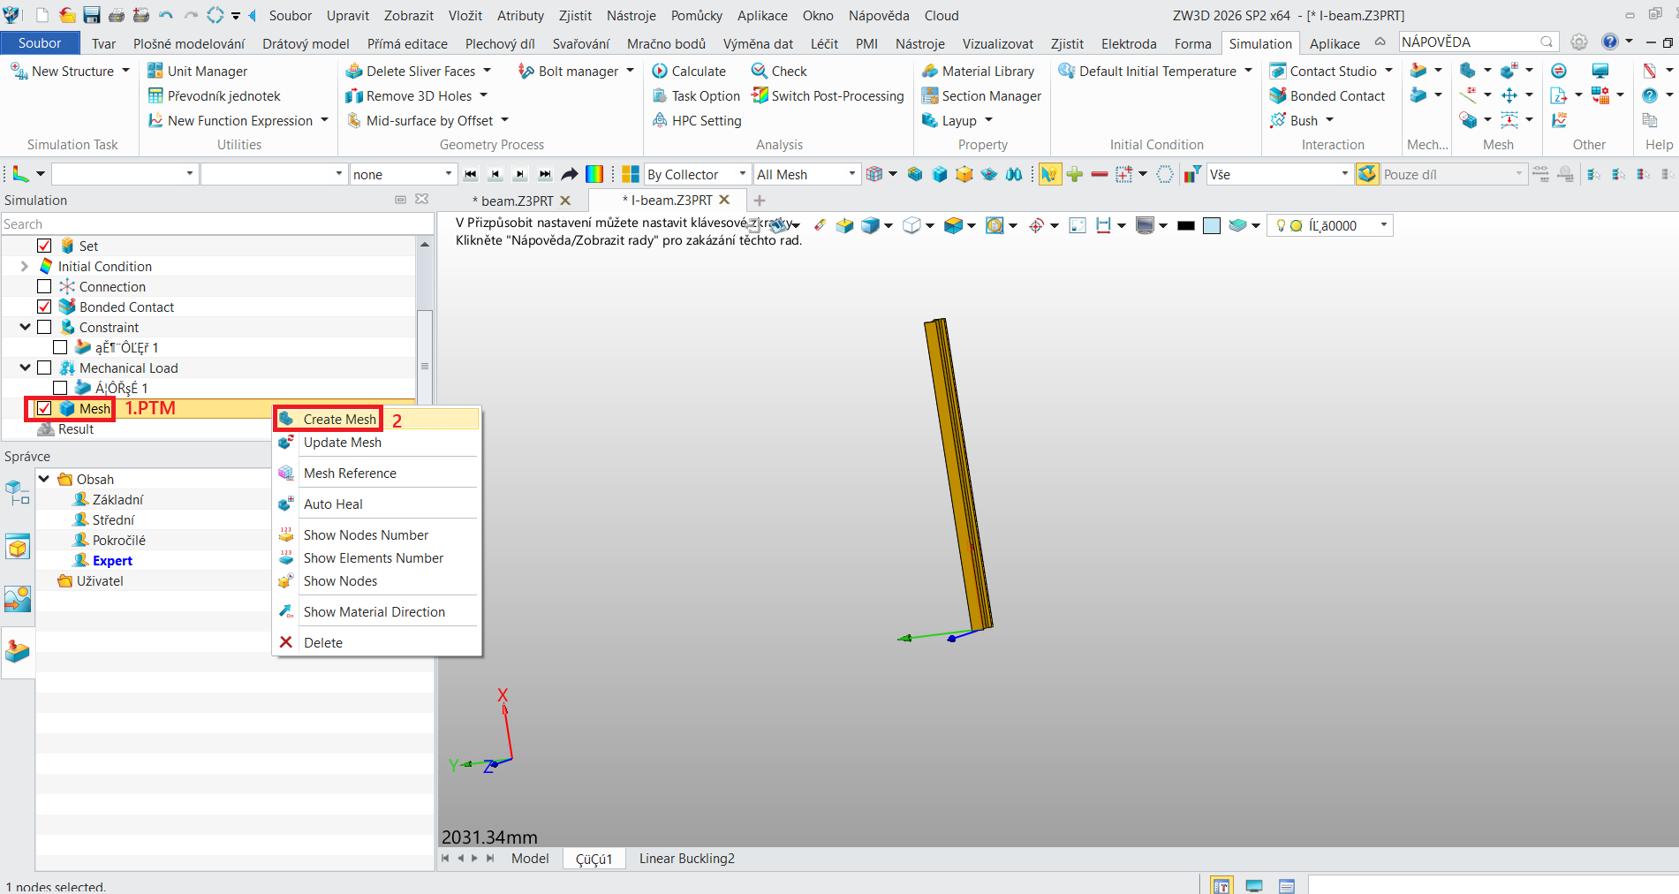Uncheck the Bonded Contact tree checkbox

44,307
